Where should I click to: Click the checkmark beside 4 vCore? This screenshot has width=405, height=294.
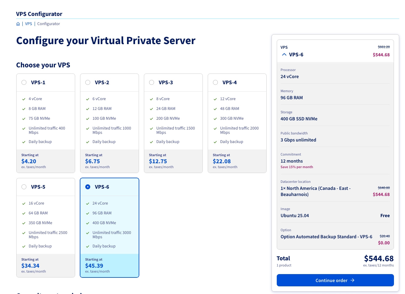(x=24, y=99)
